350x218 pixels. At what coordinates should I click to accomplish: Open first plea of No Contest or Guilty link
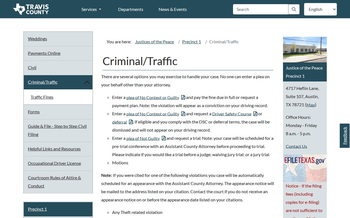pos(153,98)
